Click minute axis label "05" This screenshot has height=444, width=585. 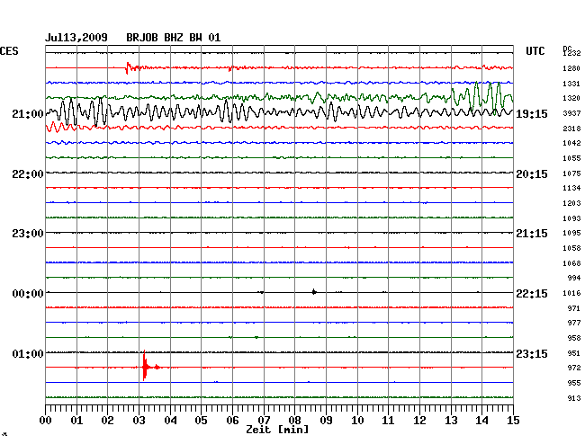point(201,421)
